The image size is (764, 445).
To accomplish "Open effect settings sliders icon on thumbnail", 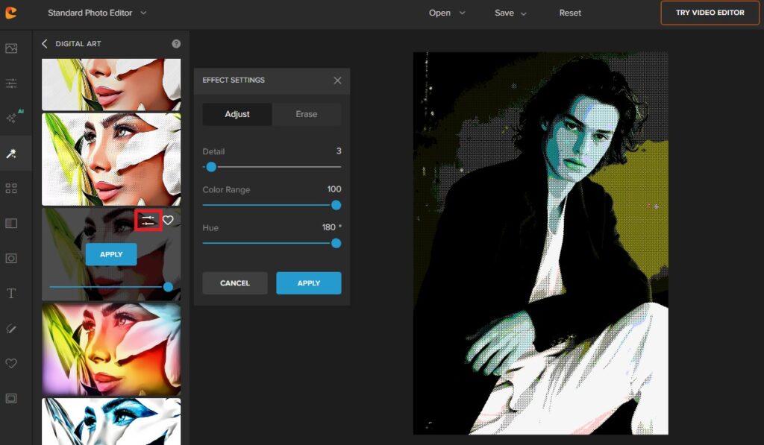I will [x=148, y=221].
